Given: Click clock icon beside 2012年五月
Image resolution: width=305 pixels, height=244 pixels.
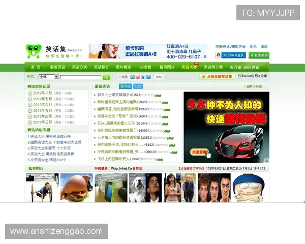Looking at the screenshot, I should (30, 110).
